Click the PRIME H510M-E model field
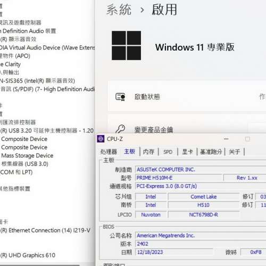 tap(179, 178)
